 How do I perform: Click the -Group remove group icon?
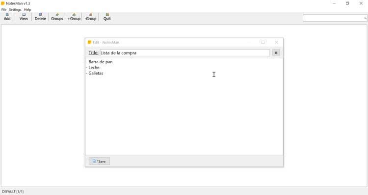pyautogui.click(x=91, y=17)
